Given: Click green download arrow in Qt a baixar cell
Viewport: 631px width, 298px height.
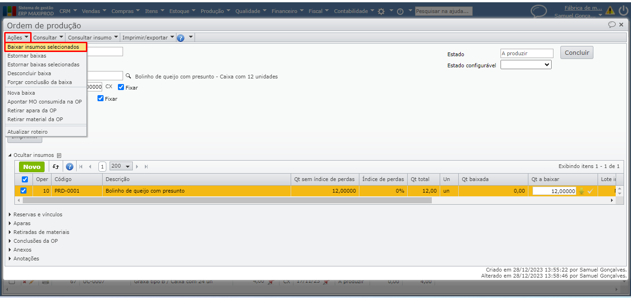Looking at the screenshot, I should pyautogui.click(x=581, y=191).
